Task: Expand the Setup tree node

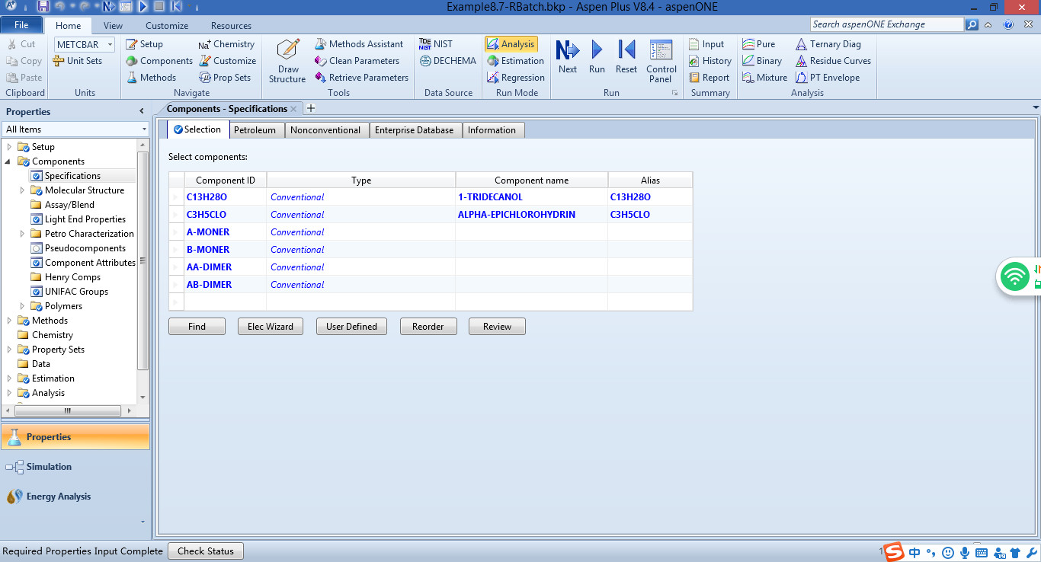Action: coord(9,147)
